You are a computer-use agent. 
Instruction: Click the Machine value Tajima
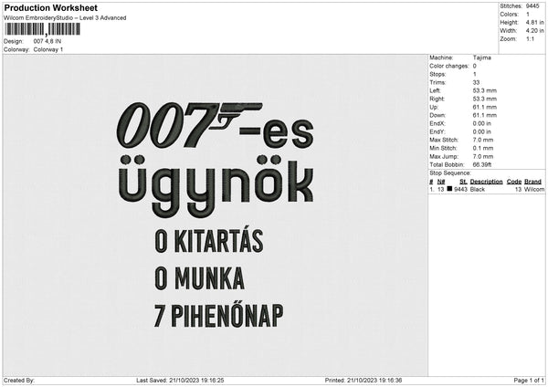[x=480, y=58]
